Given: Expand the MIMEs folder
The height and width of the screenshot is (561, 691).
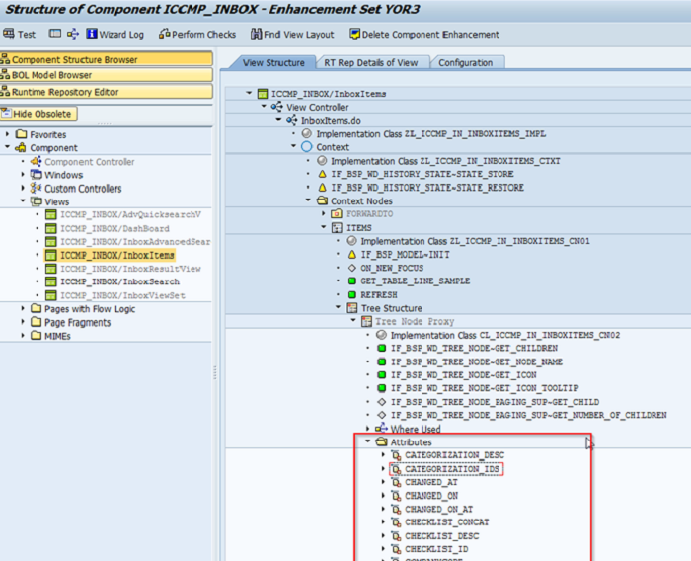Looking at the screenshot, I should pos(23,335).
